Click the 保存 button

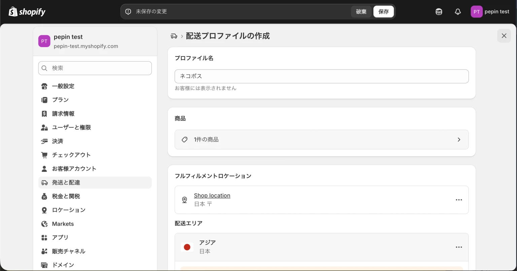(383, 12)
